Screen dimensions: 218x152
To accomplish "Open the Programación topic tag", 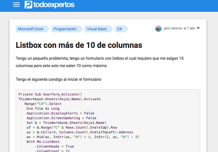I will pyautogui.click(x=67, y=29).
